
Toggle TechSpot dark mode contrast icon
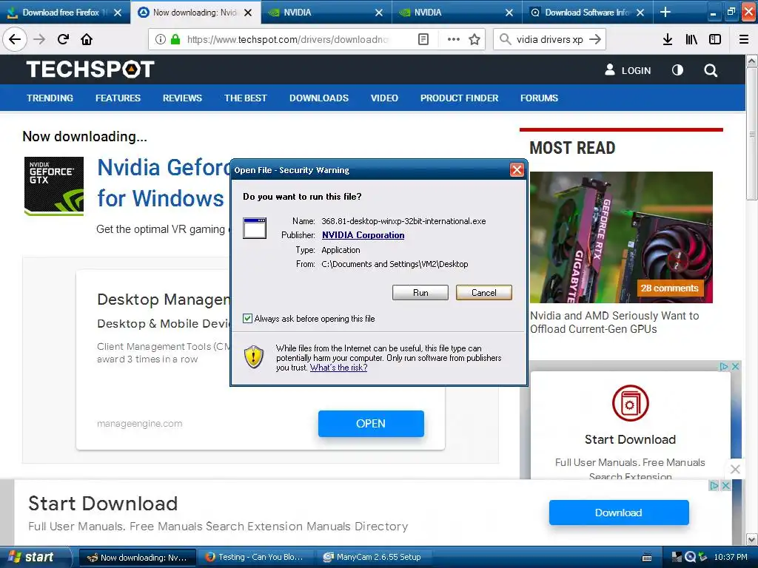(678, 70)
